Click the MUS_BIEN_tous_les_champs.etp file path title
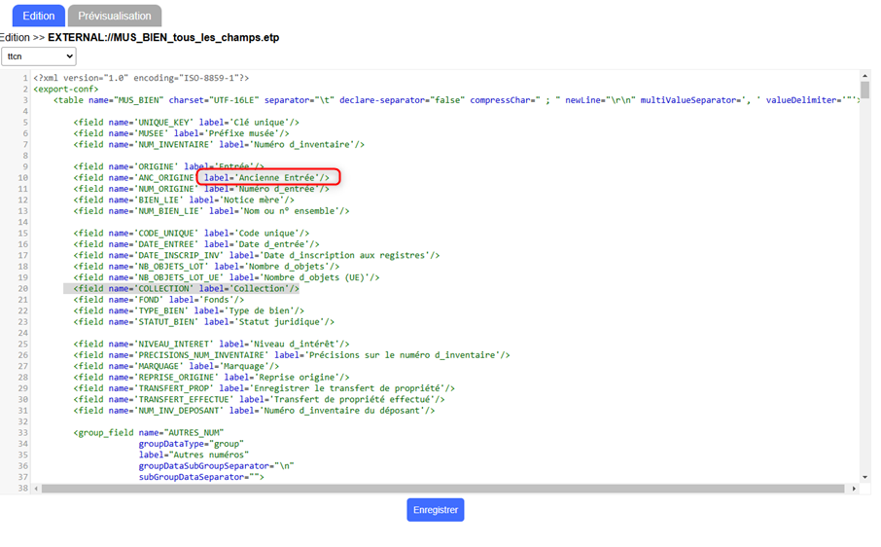 (x=163, y=37)
